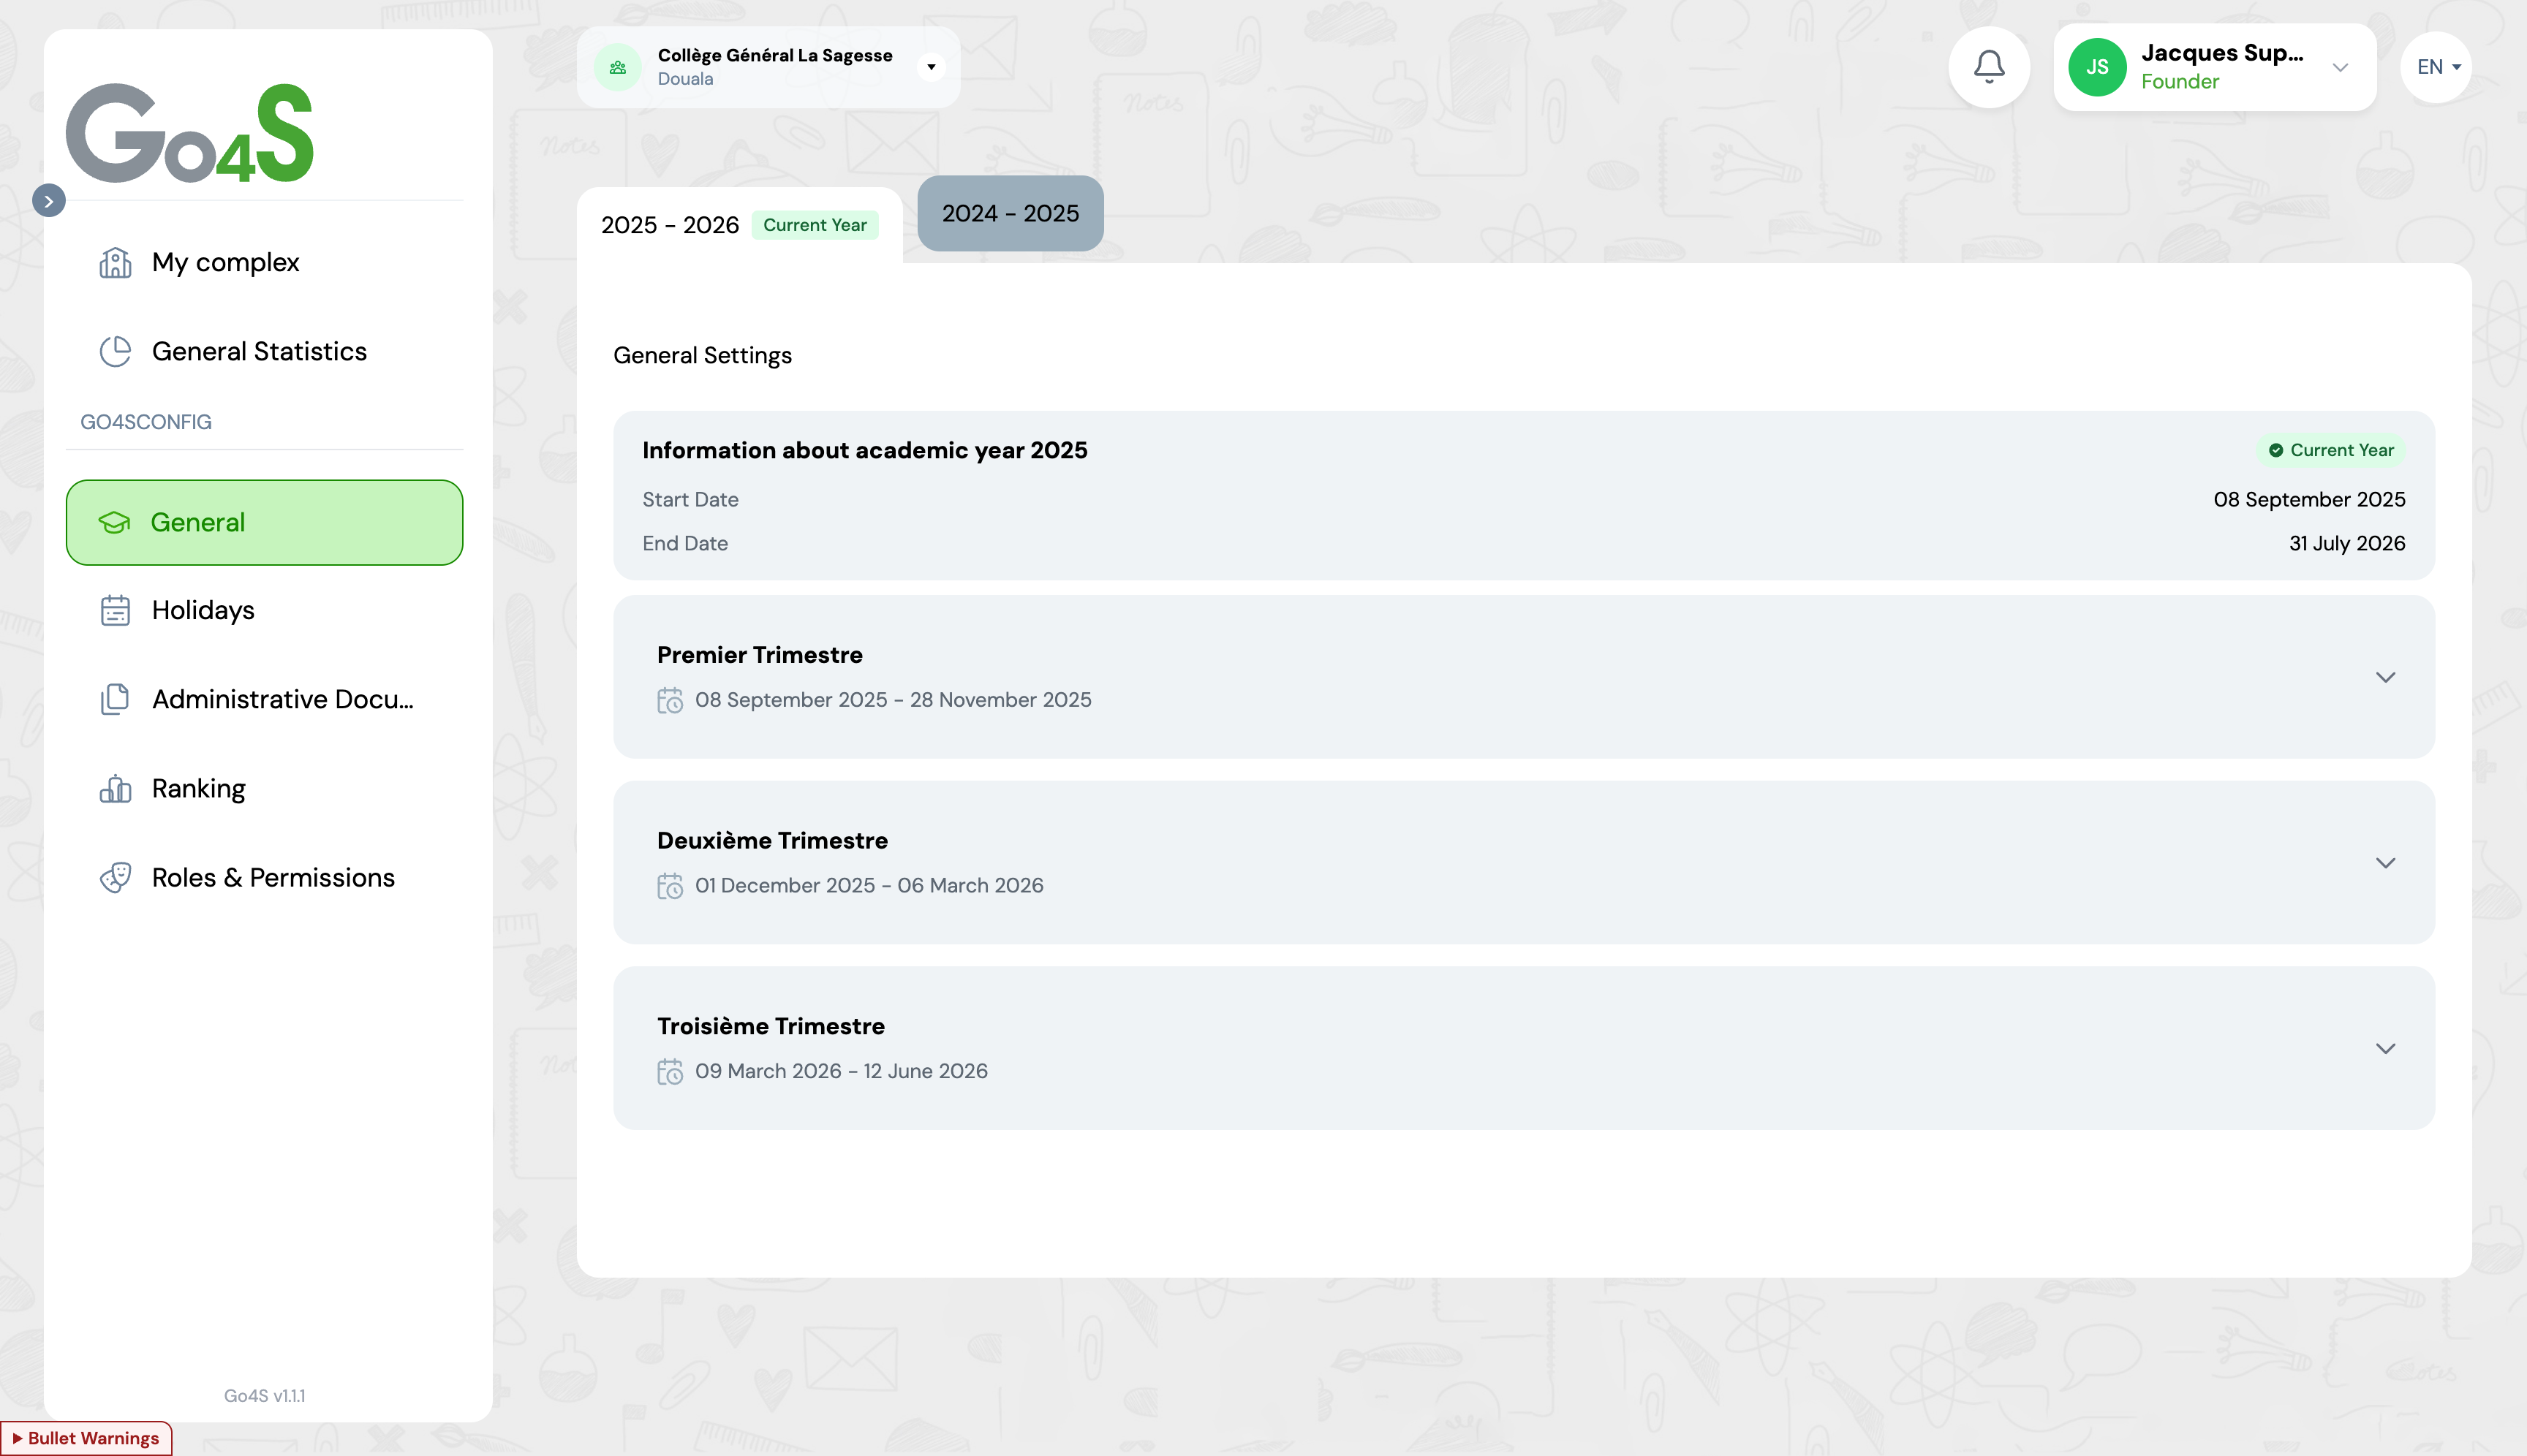
Task: Click the notification bell icon
Action: pos(1988,67)
